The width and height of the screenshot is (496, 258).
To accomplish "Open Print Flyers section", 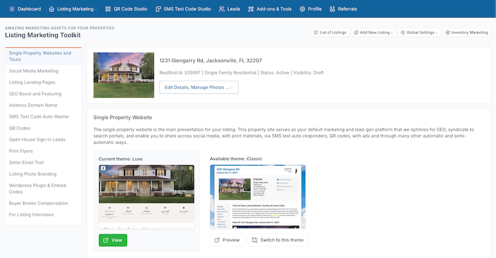I will point(21,151).
